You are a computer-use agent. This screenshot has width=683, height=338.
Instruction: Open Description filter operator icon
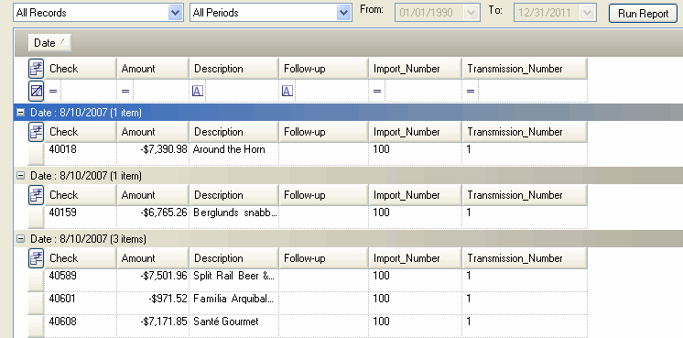point(198,91)
